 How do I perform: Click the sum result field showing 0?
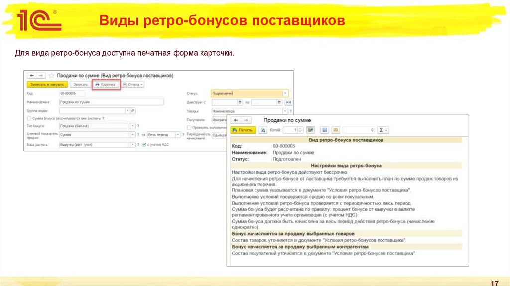(x=359, y=130)
